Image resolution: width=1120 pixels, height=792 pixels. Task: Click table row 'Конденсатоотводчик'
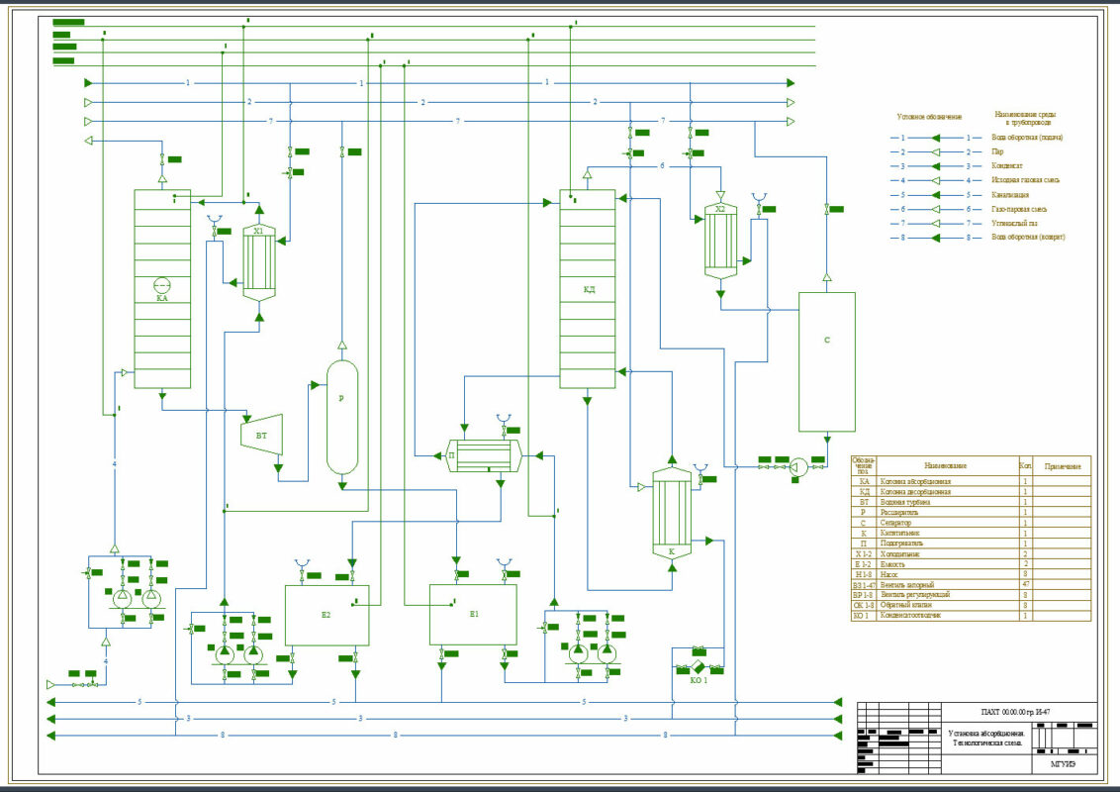972,616
